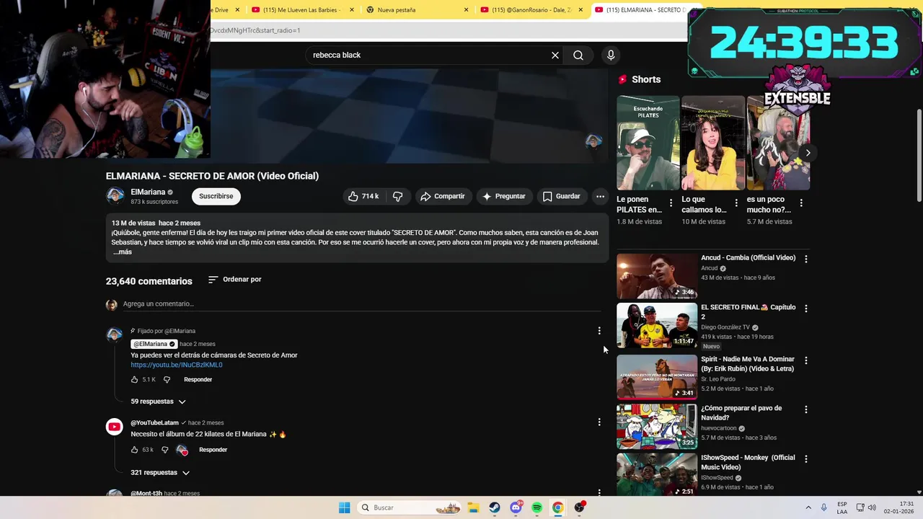Subscribe with the Suscribirse button

point(216,196)
